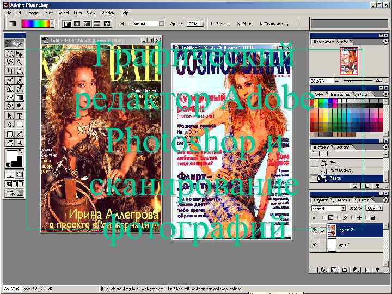Toggle Lock position checkbox in Layers

[353, 218]
